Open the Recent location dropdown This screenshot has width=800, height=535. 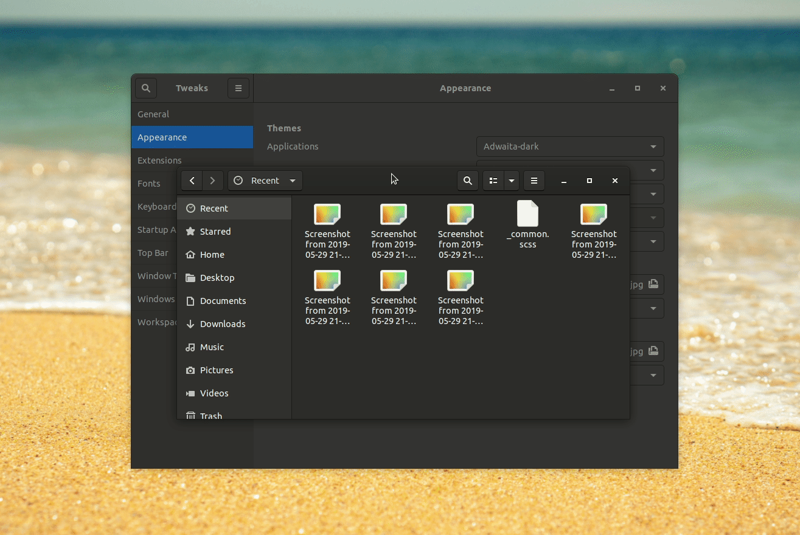pos(265,181)
